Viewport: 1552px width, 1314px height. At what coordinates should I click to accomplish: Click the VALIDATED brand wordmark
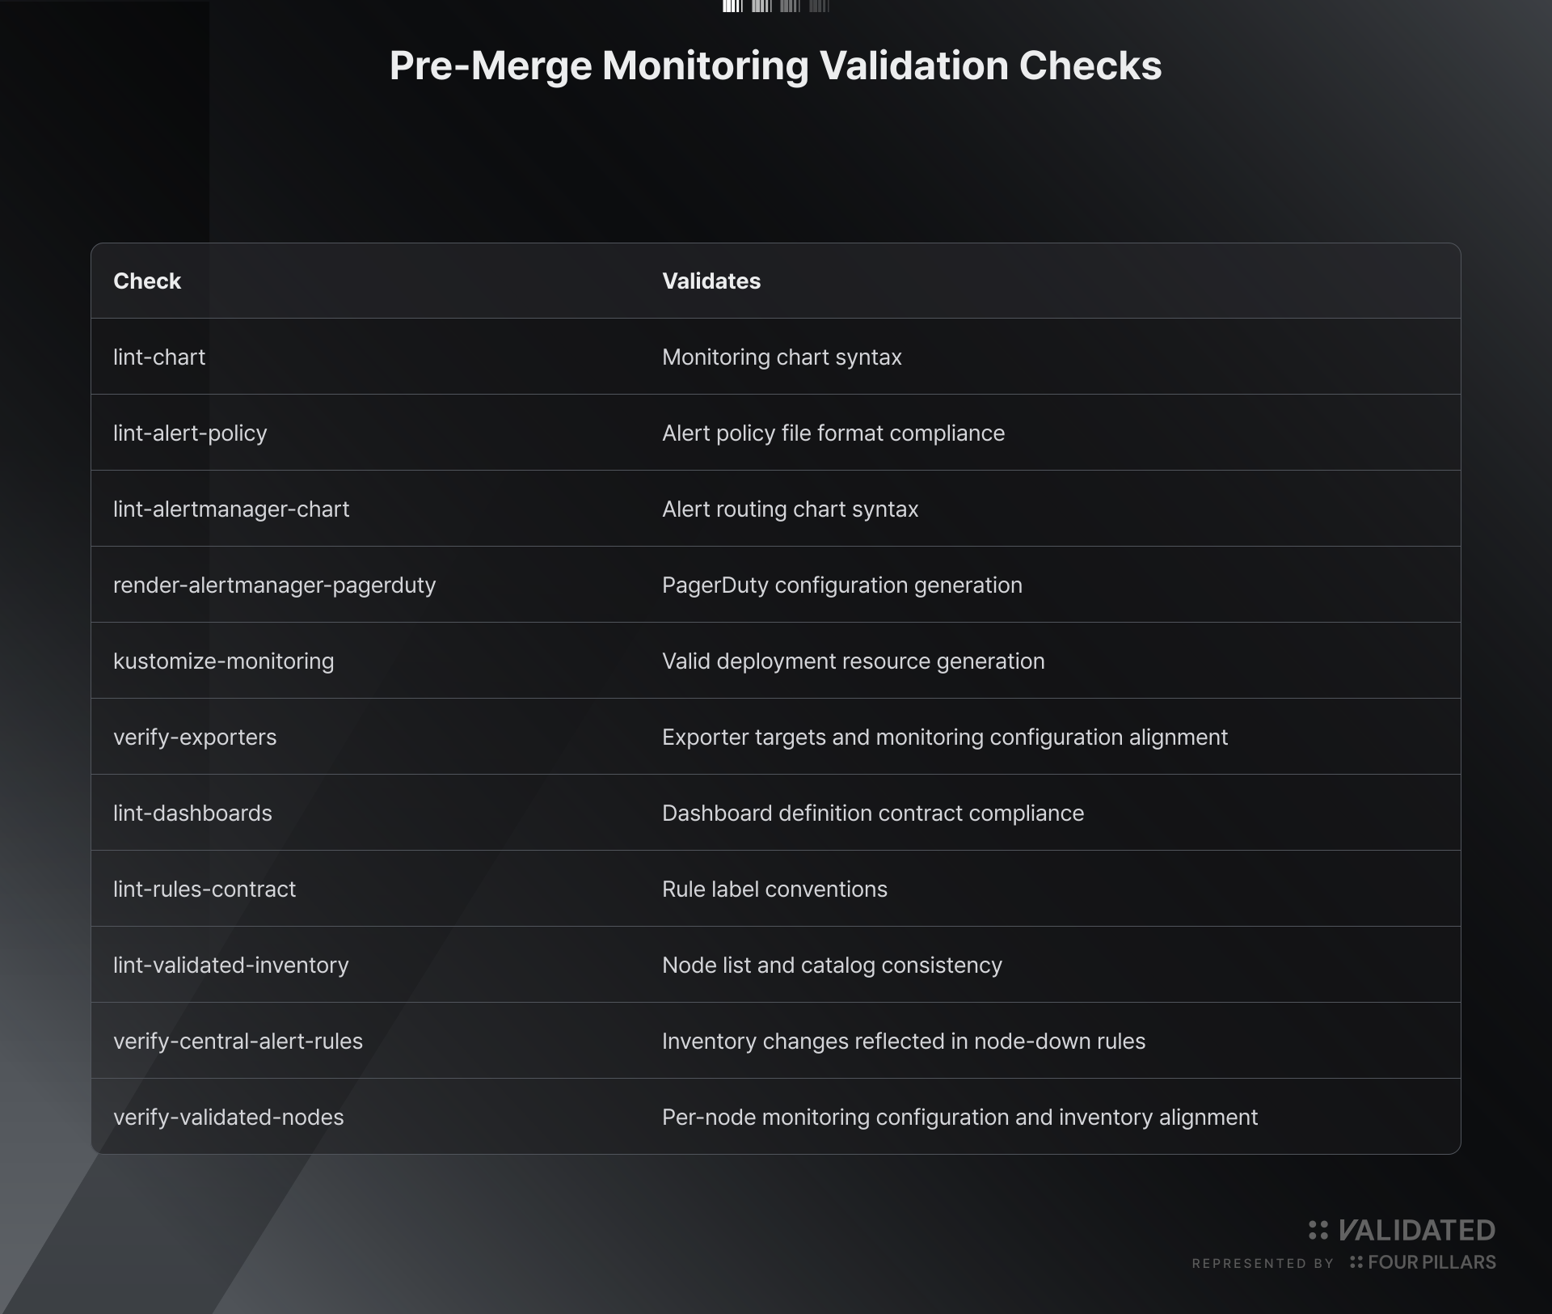pos(1417,1230)
